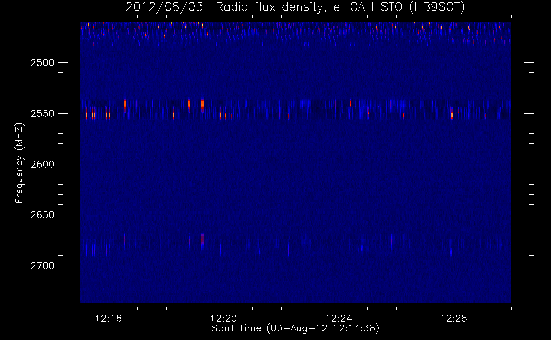Image resolution: width=551 pixels, height=340 pixels.
Task: Click the 2600 frequency tick label
Action: (x=43, y=164)
